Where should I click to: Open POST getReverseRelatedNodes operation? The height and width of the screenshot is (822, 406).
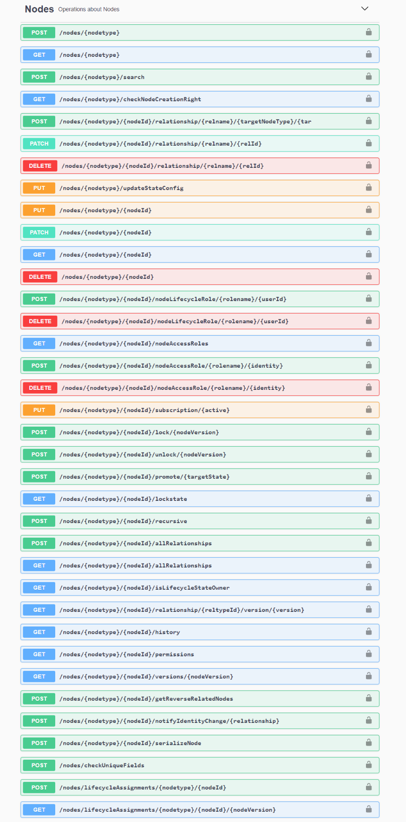coord(200,699)
